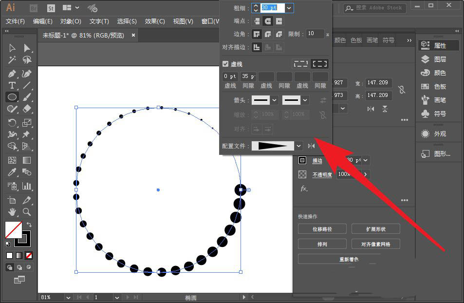Image resolution: width=464 pixels, height=303 pixels.
Task: Open the 视图(V) menu
Action: (183, 21)
